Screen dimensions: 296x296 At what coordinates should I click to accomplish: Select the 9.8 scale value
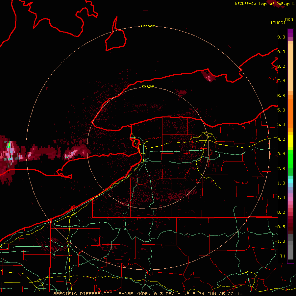[281, 37]
